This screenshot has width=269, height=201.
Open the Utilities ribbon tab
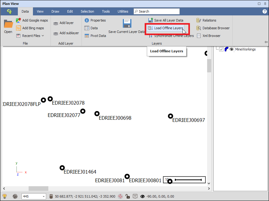coord(123,11)
